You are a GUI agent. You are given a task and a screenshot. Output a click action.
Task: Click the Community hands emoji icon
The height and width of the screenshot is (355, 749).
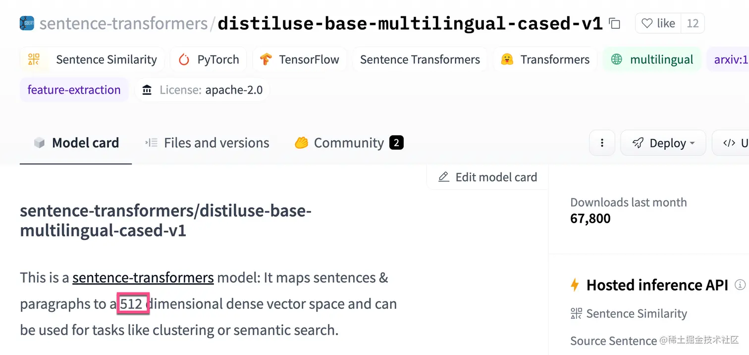301,143
